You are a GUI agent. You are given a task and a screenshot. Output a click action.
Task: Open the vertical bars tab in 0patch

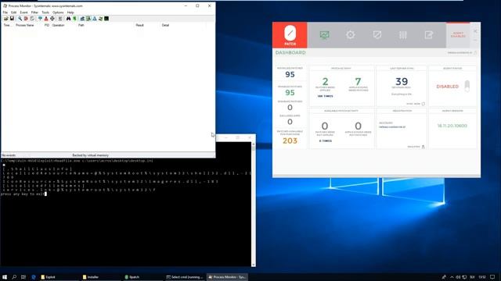(403, 34)
